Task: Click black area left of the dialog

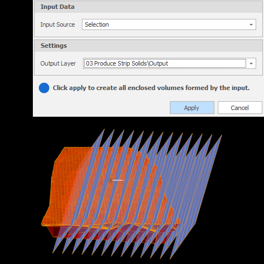Action: tap(16, 56)
